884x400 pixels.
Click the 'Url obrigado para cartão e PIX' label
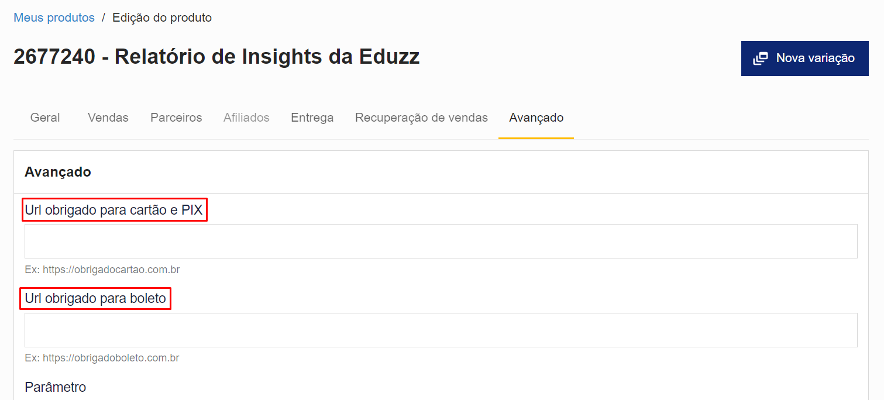click(x=114, y=210)
